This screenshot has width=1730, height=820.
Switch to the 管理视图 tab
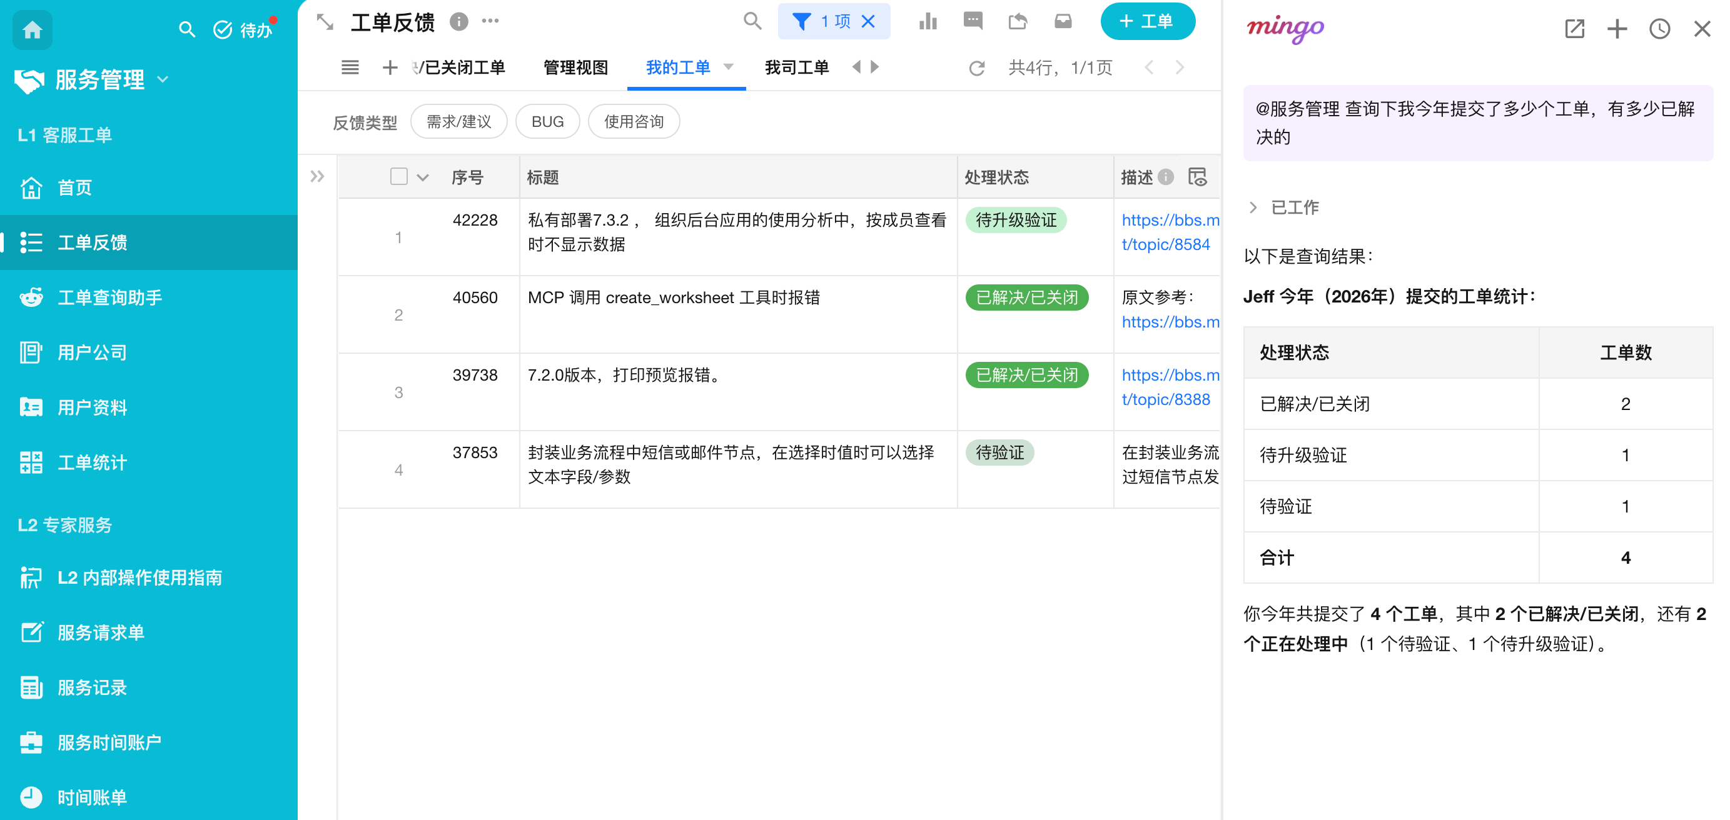tap(575, 67)
